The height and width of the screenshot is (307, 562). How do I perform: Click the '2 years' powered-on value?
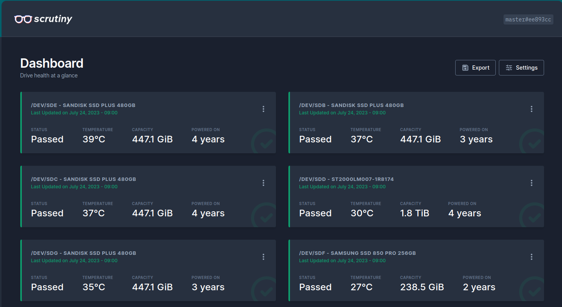pyautogui.click(x=479, y=287)
